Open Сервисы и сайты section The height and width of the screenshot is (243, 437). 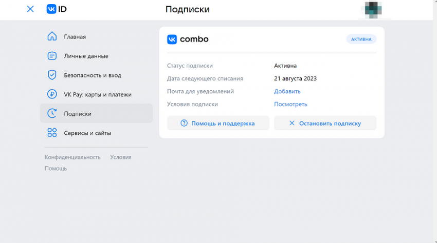87,133
